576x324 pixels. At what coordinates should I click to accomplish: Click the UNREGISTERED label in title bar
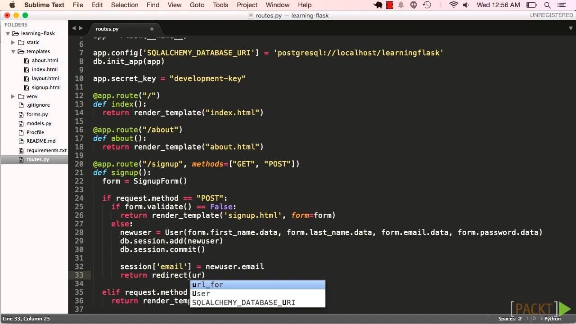(x=551, y=15)
